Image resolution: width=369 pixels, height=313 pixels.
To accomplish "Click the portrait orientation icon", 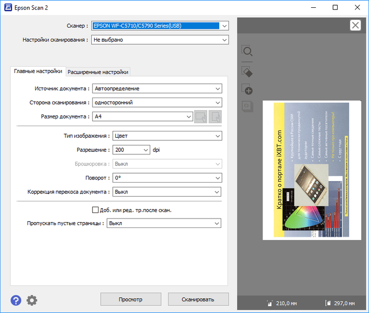I will [215, 117].
